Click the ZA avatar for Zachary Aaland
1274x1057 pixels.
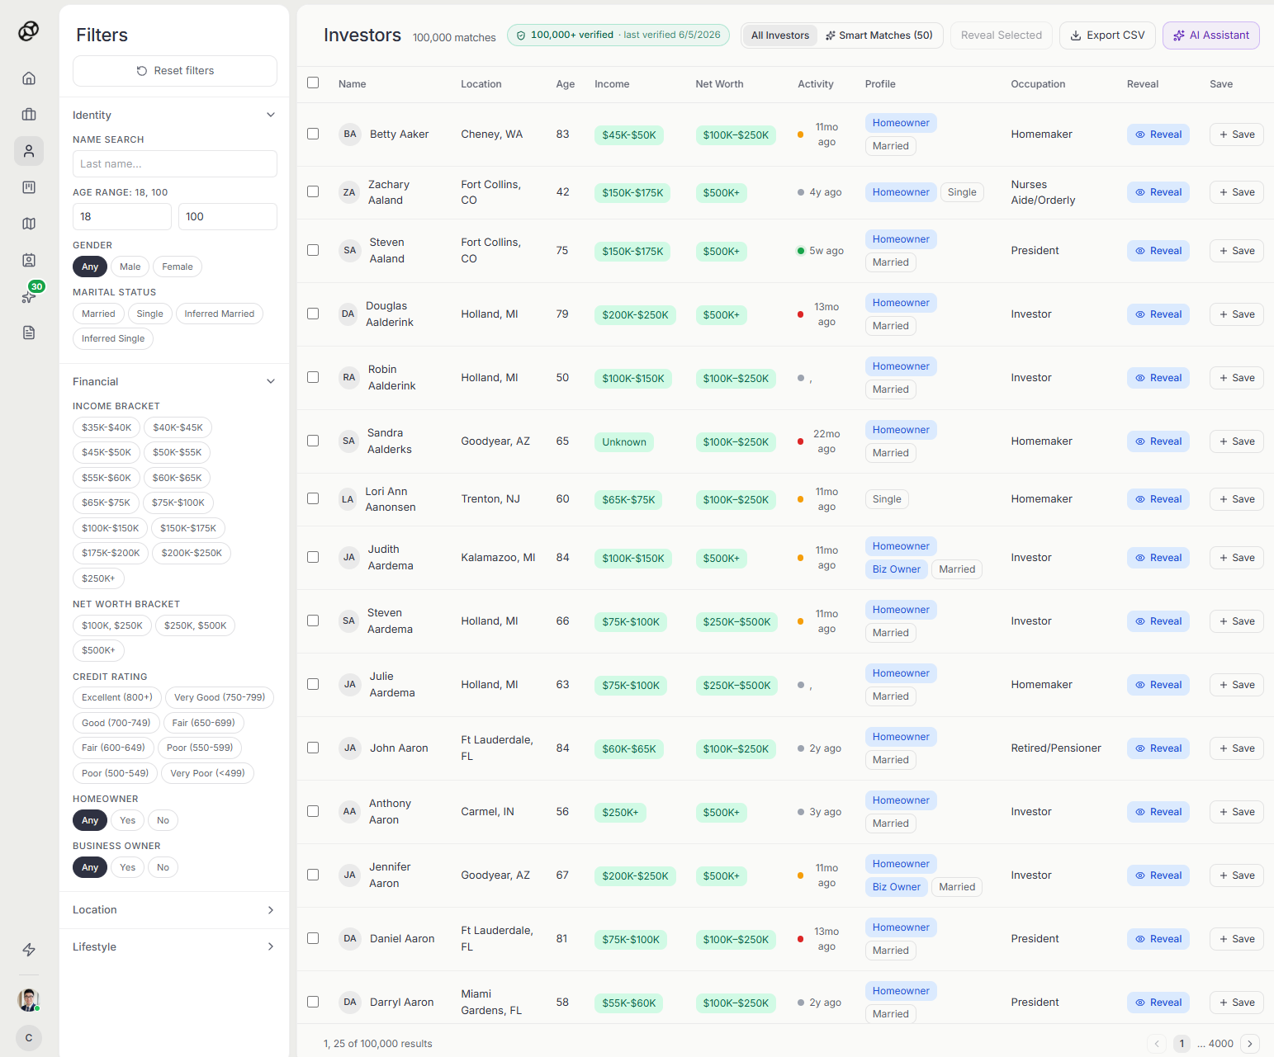tap(349, 192)
